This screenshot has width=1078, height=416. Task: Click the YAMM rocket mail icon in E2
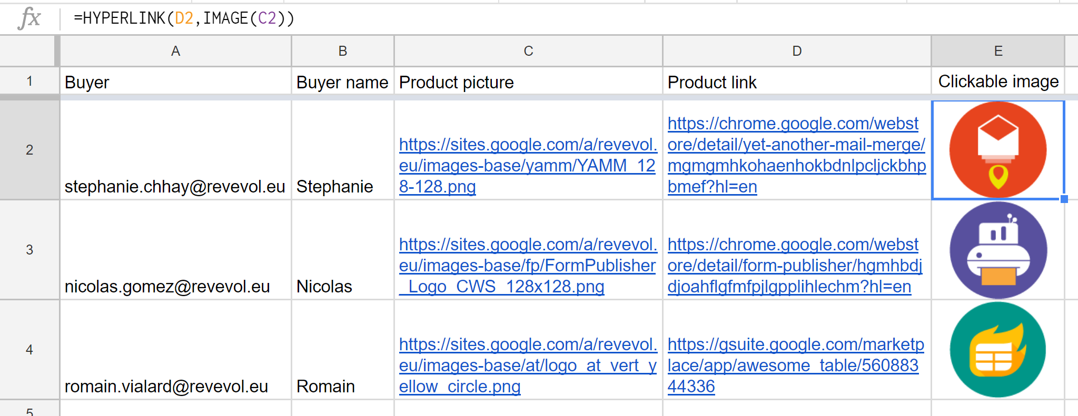998,149
